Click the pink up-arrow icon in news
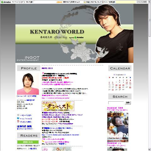This screenshot has width=151, height=151. [43, 73]
